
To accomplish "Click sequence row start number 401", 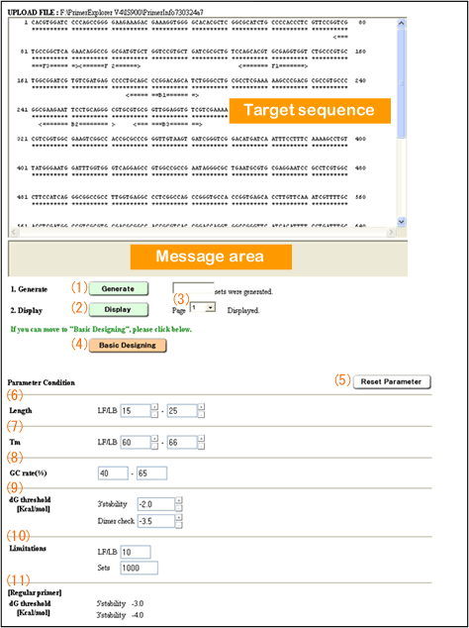I will [x=22, y=167].
